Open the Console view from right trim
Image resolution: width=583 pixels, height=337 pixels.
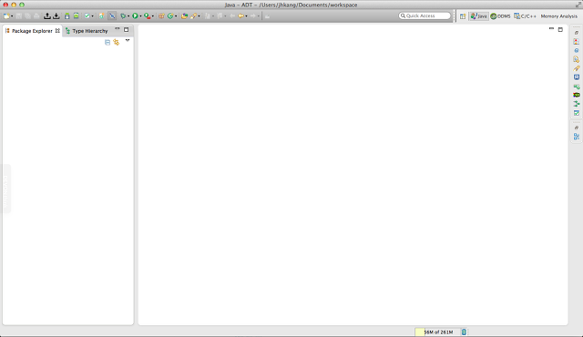click(x=577, y=77)
